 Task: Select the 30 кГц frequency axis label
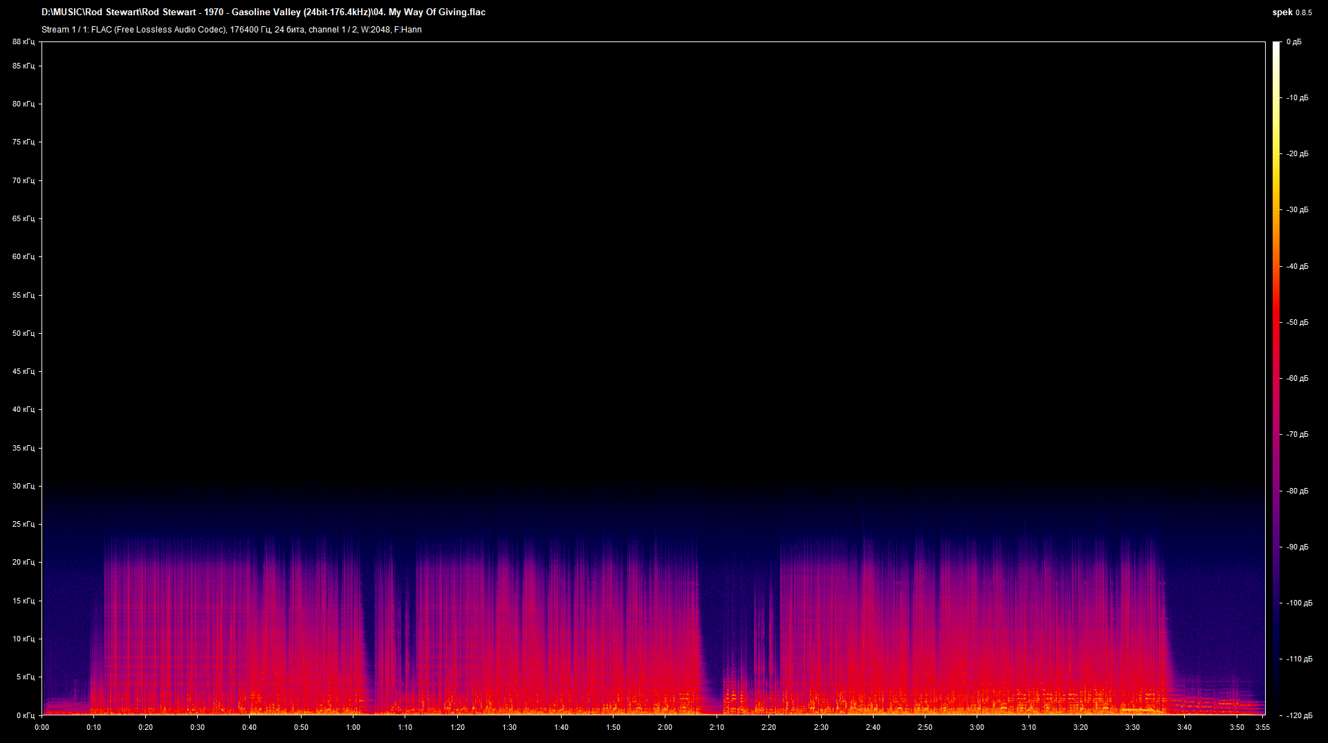click(23, 486)
